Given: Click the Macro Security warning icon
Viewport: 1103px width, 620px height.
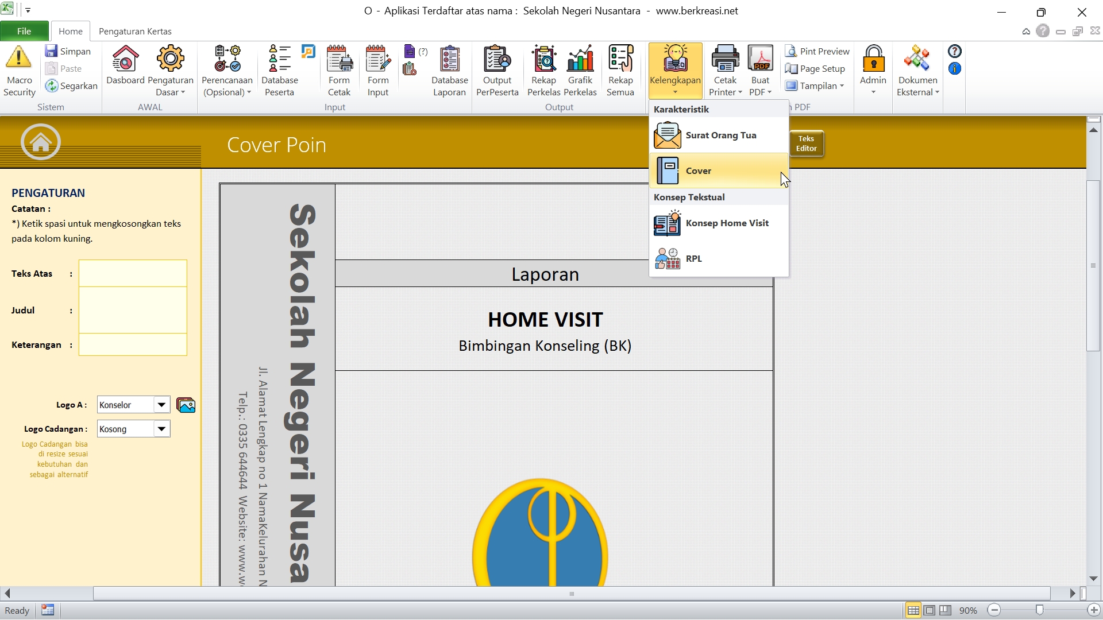Looking at the screenshot, I should tap(19, 58).
